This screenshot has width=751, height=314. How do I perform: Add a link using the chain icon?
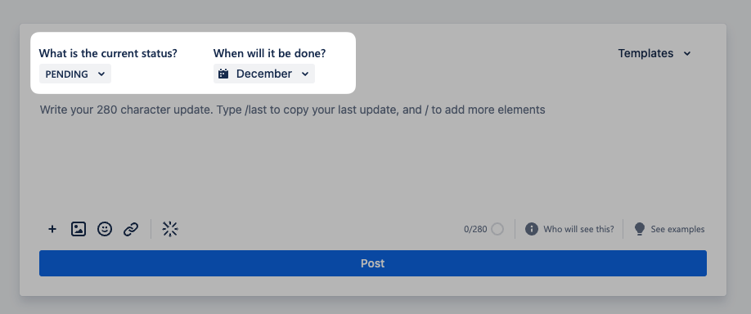click(x=131, y=229)
